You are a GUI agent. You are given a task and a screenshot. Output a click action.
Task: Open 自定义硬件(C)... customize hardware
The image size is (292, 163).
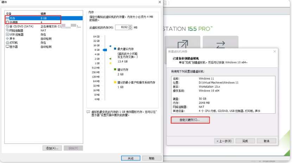tap(190, 120)
